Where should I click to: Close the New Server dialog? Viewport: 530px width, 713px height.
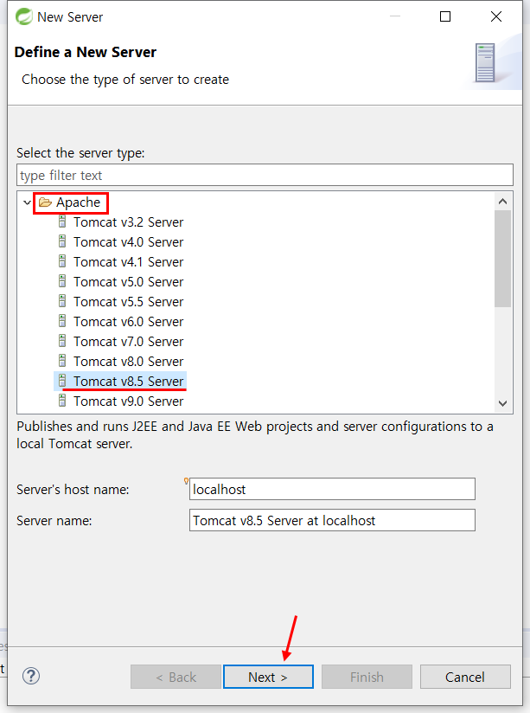(x=496, y=16)
